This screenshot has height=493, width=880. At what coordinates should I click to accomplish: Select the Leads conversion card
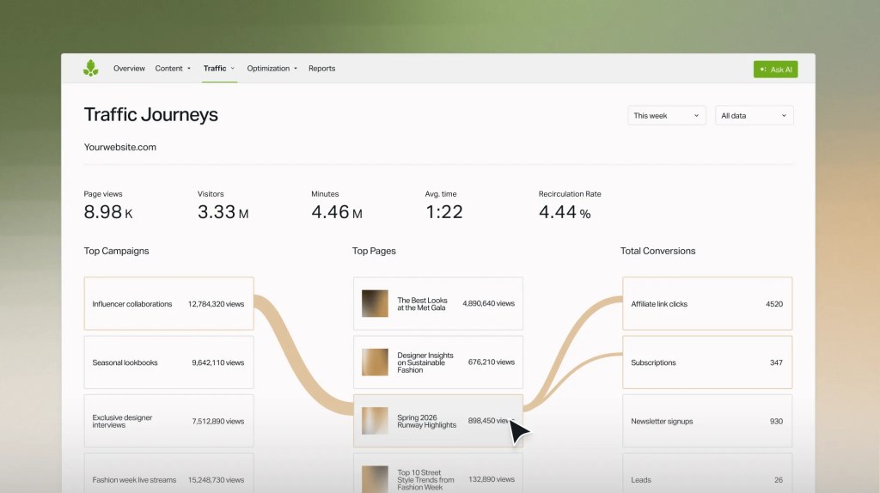(707, 473)
